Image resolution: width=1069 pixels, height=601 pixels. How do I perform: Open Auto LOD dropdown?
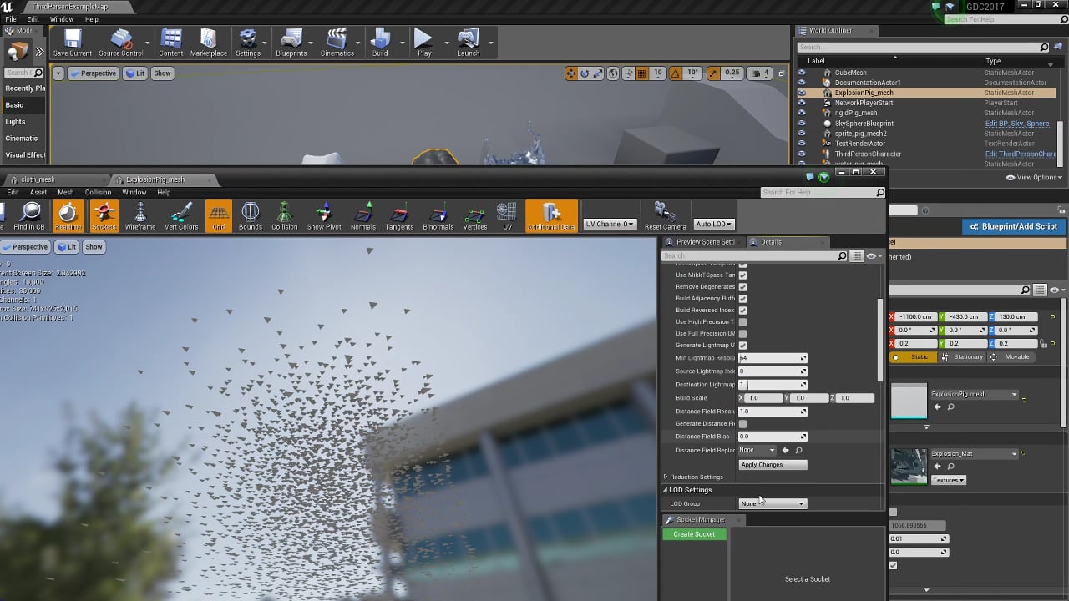(714, 224)
